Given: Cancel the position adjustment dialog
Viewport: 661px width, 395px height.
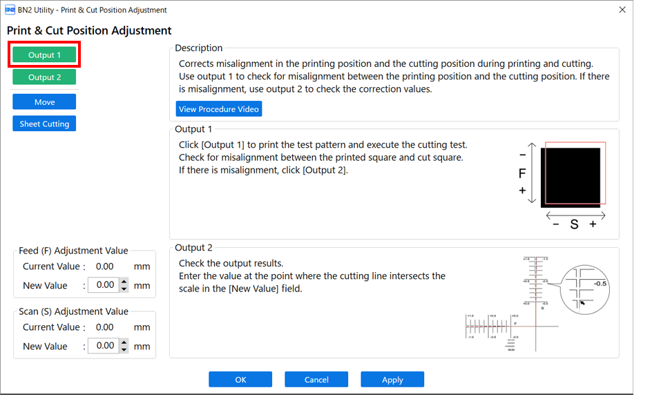Looking at the screenshot, I should click(x=316, y=379).
